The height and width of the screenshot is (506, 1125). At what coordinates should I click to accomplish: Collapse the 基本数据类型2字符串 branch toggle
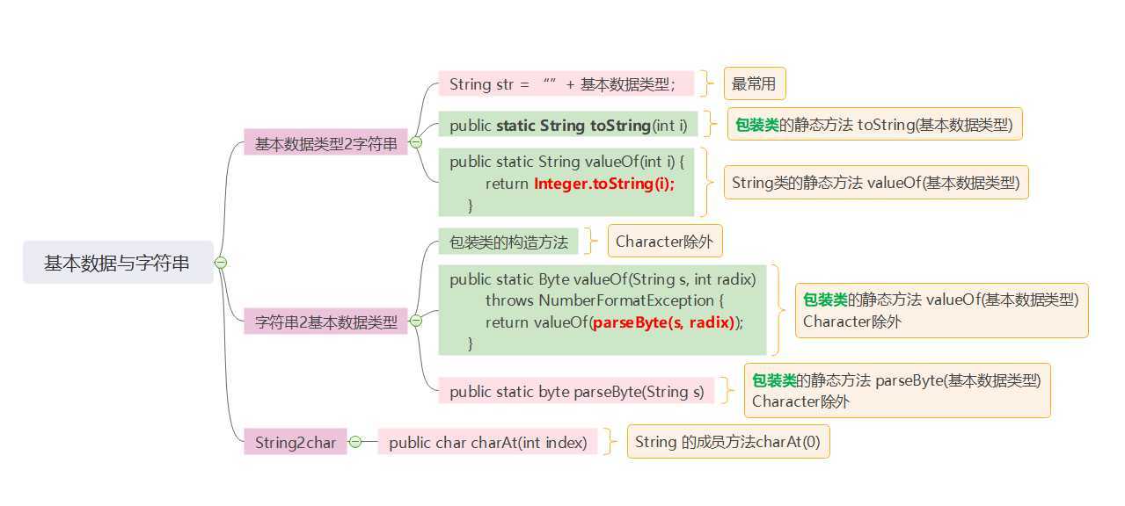point(415,142)
